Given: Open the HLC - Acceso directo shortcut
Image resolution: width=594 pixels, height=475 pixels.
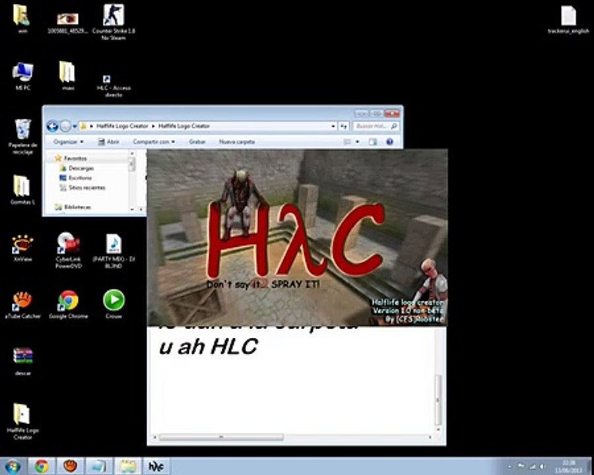Looking at the screenshot, I should [114, 86].
